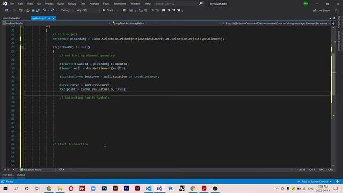
Task: Click the Live Share icon button
Action: pos(315,11)
